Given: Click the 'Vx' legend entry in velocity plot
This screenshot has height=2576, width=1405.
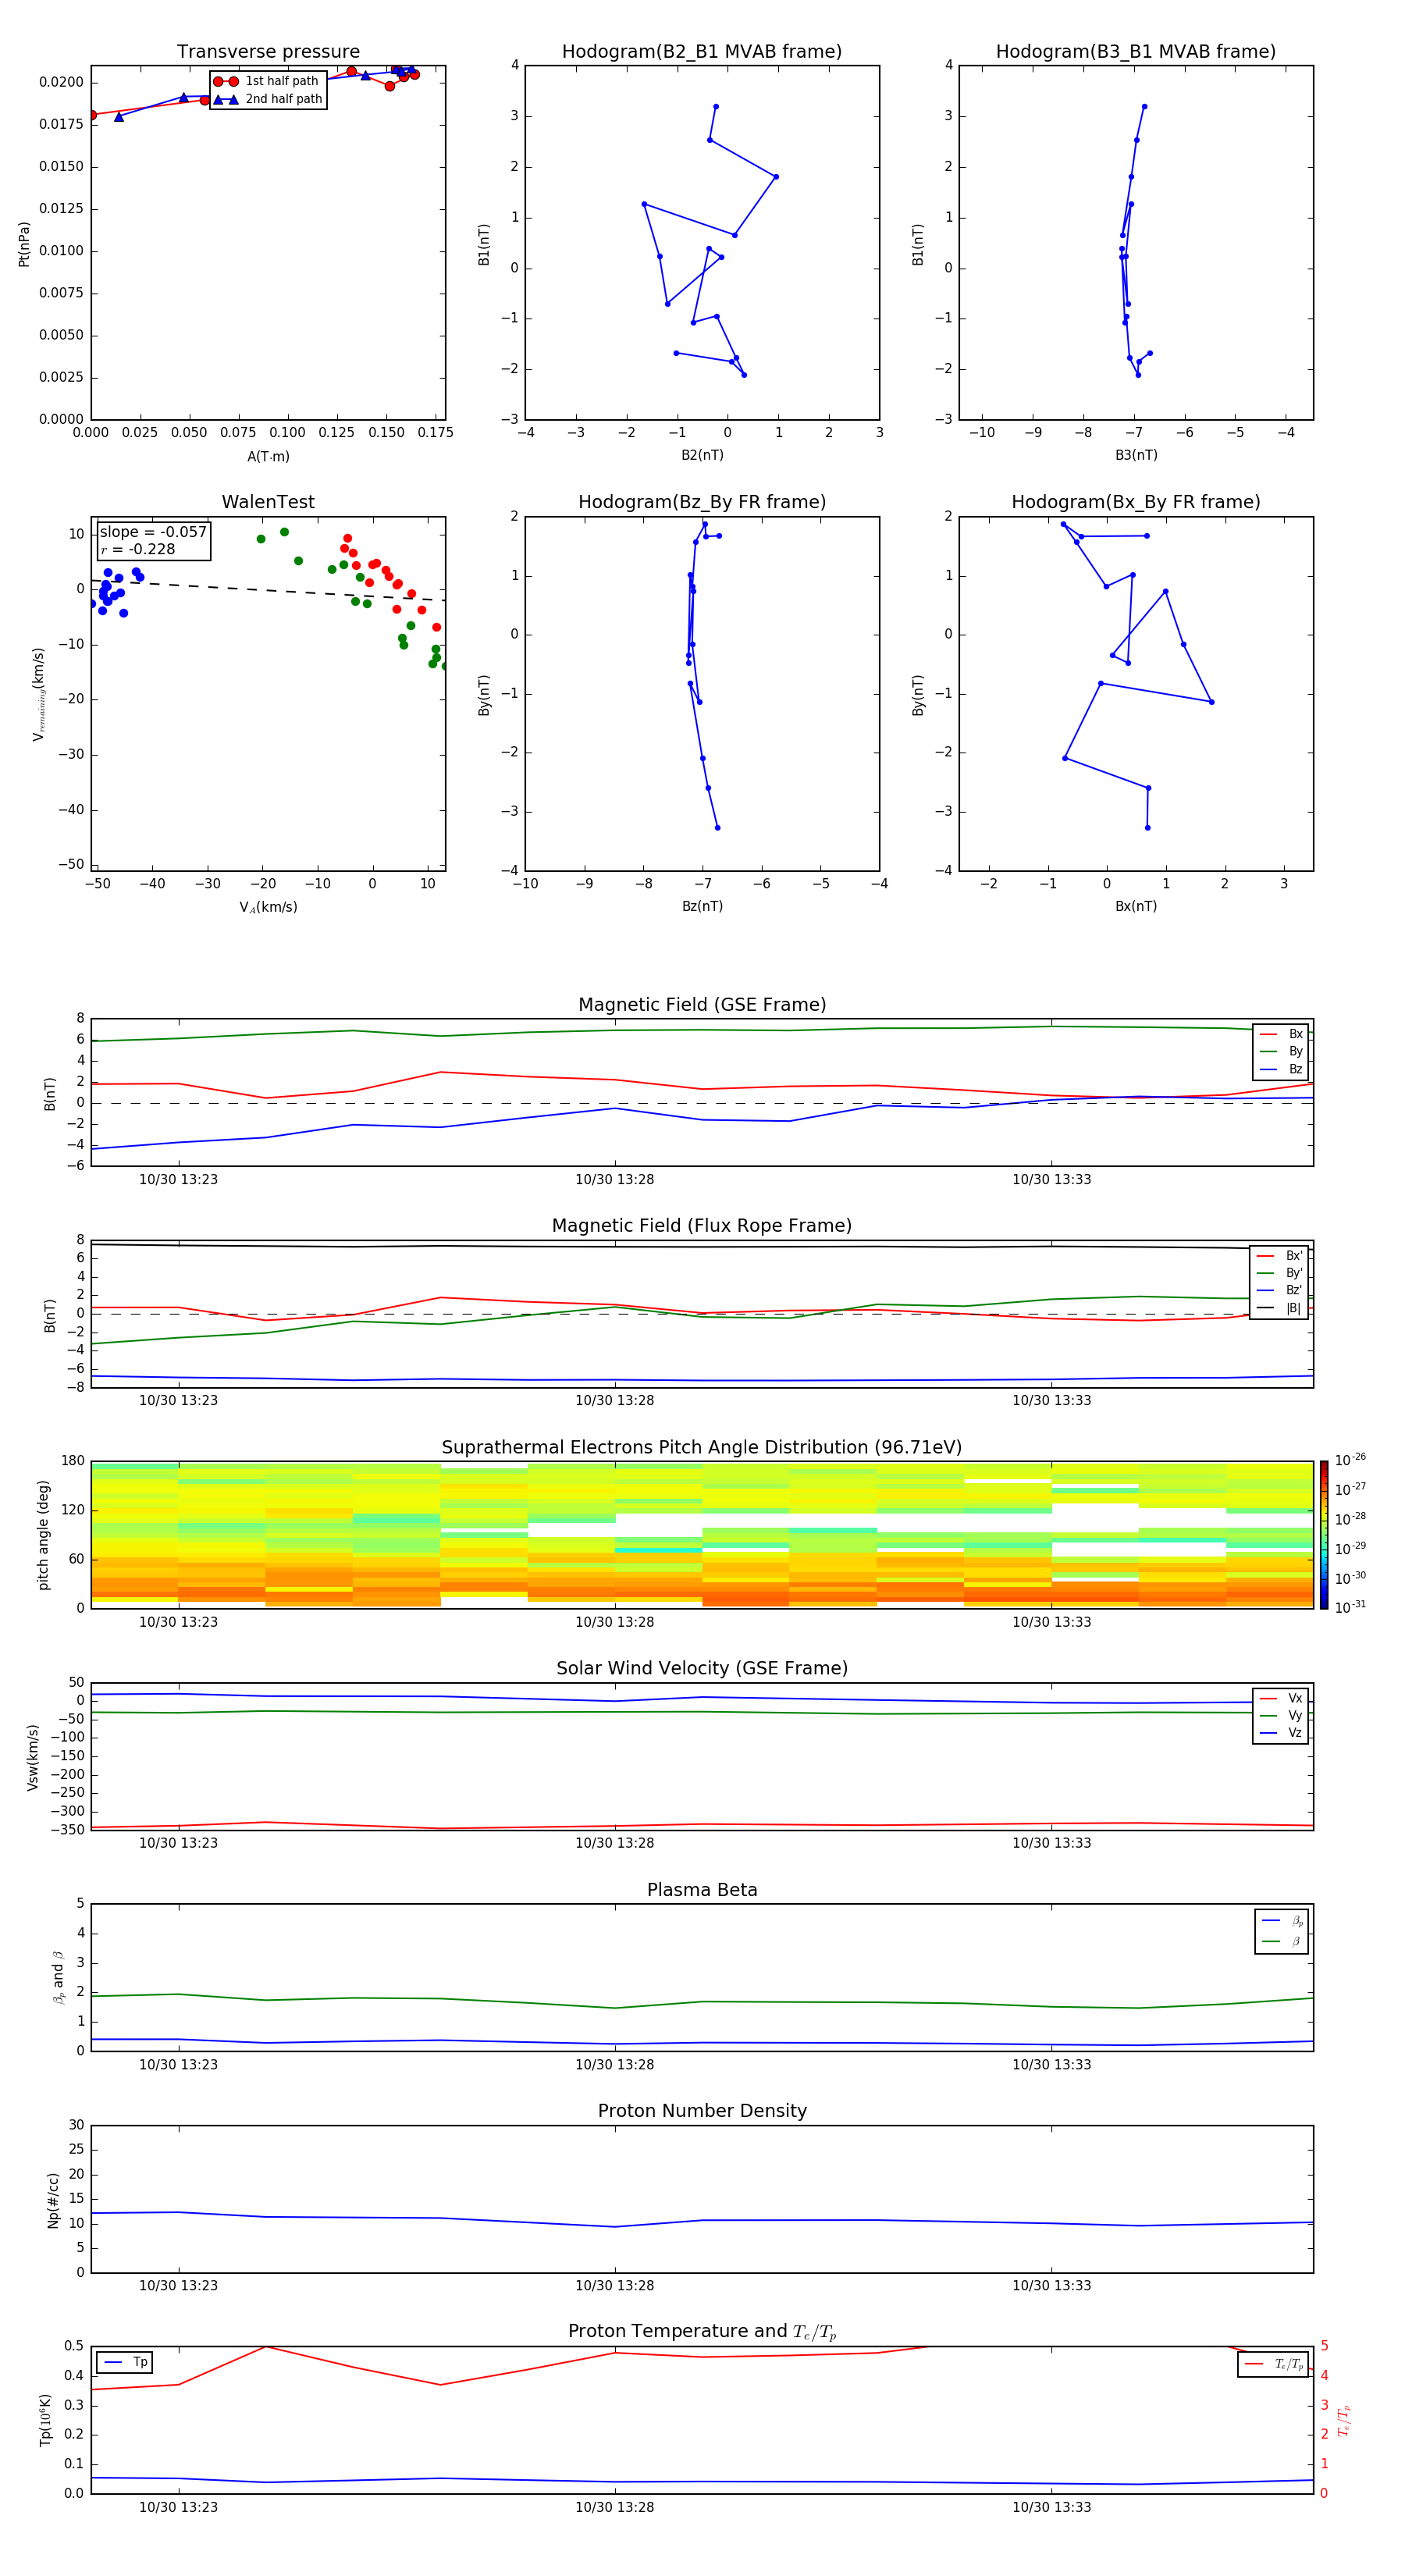Looking at the screenshot, I should 1281,1698.
